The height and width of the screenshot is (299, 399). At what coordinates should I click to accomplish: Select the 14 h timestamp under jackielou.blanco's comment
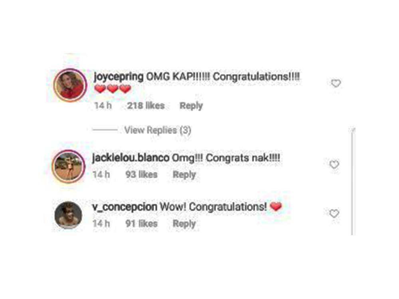(x=101, y=175)
